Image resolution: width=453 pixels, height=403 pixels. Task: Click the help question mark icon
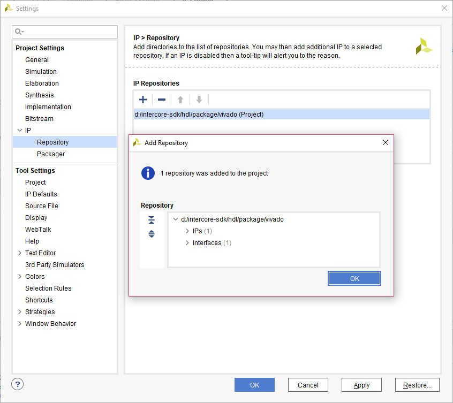[x=18, y=384]
